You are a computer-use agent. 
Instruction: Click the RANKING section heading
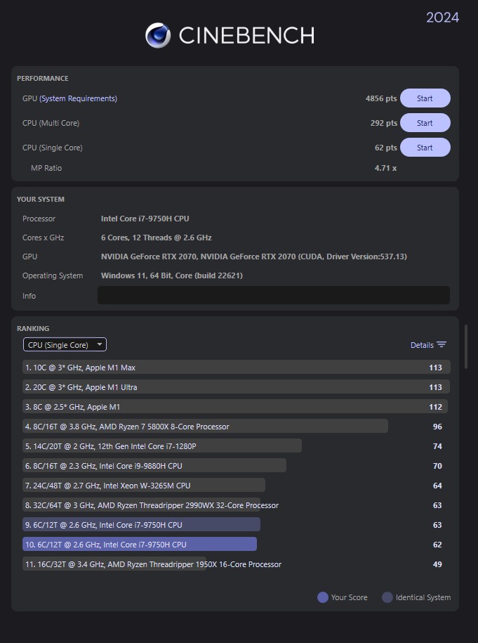pyautogui.click(x=33, y=328)
